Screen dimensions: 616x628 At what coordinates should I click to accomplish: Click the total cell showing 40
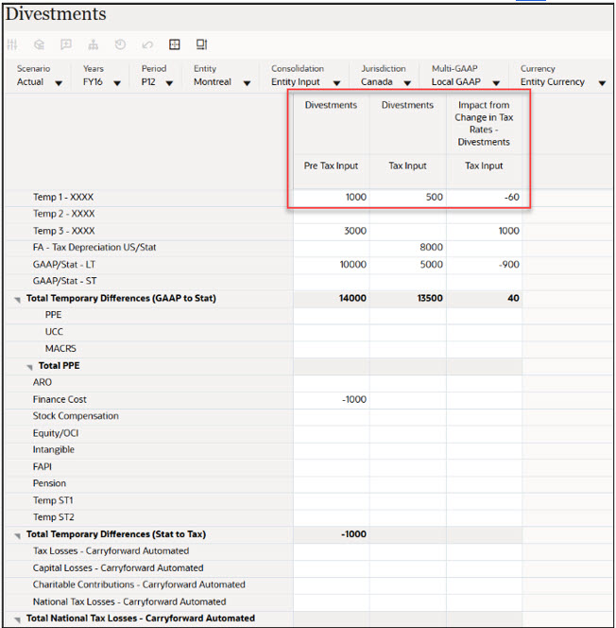click(x=485, y=298)
